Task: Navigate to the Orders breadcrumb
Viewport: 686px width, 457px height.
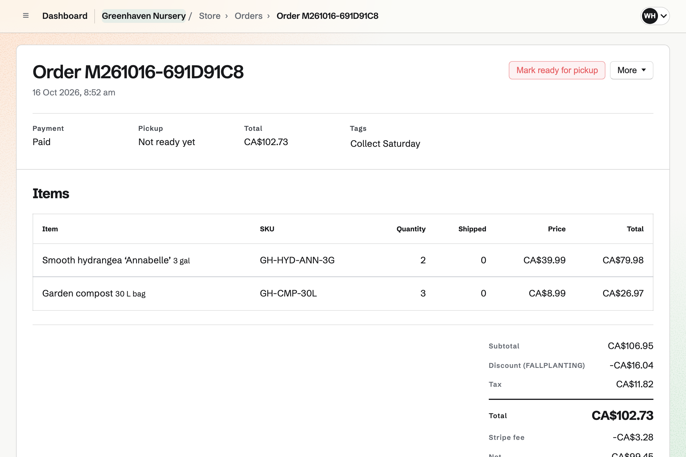Action: (248, 16)
